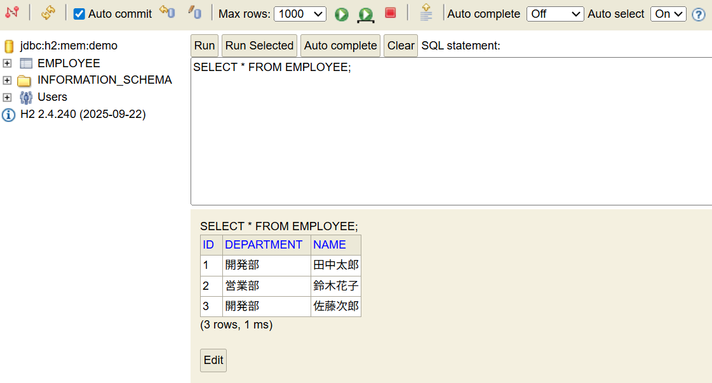Toggle the Auto commit checkbox

tap(79, 14)
